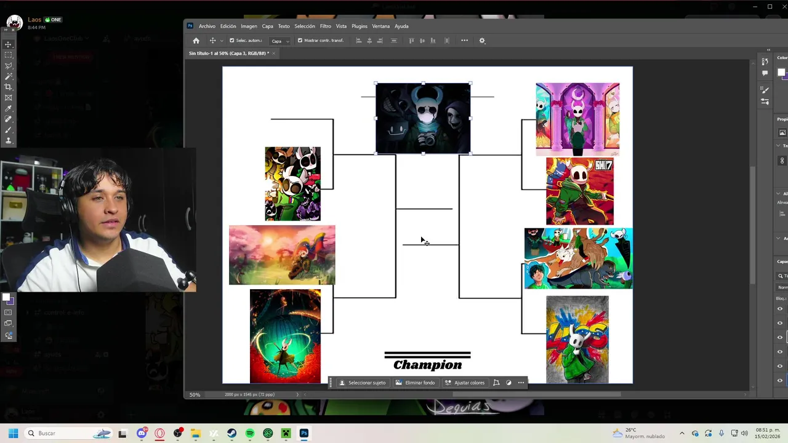Open the Archivo menu

point(207,26)
